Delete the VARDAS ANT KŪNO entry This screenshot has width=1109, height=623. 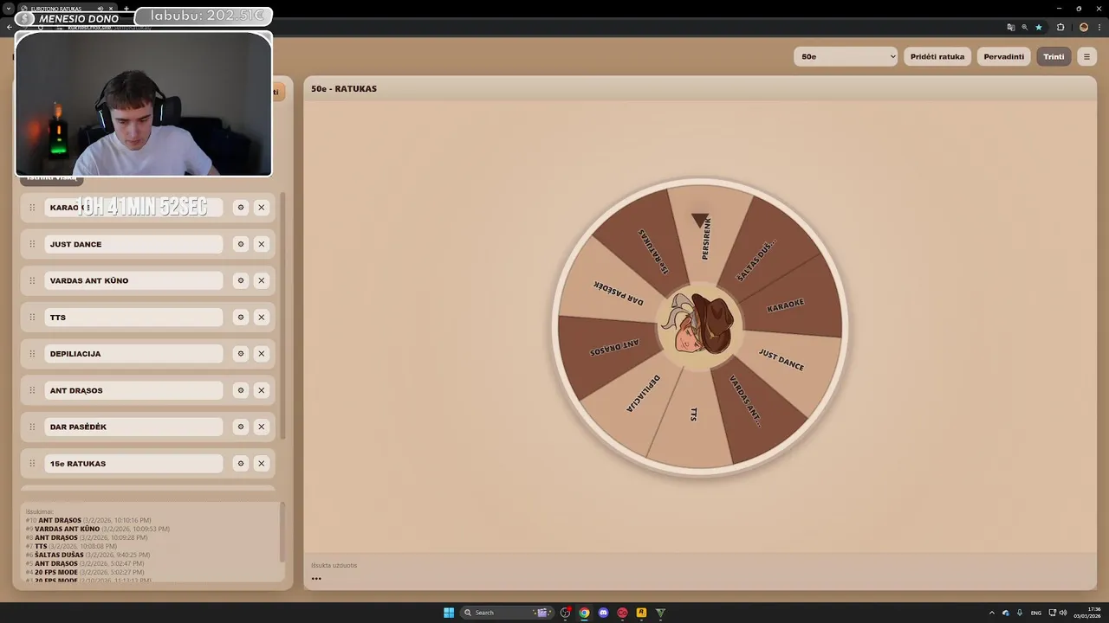pos(262,280)
